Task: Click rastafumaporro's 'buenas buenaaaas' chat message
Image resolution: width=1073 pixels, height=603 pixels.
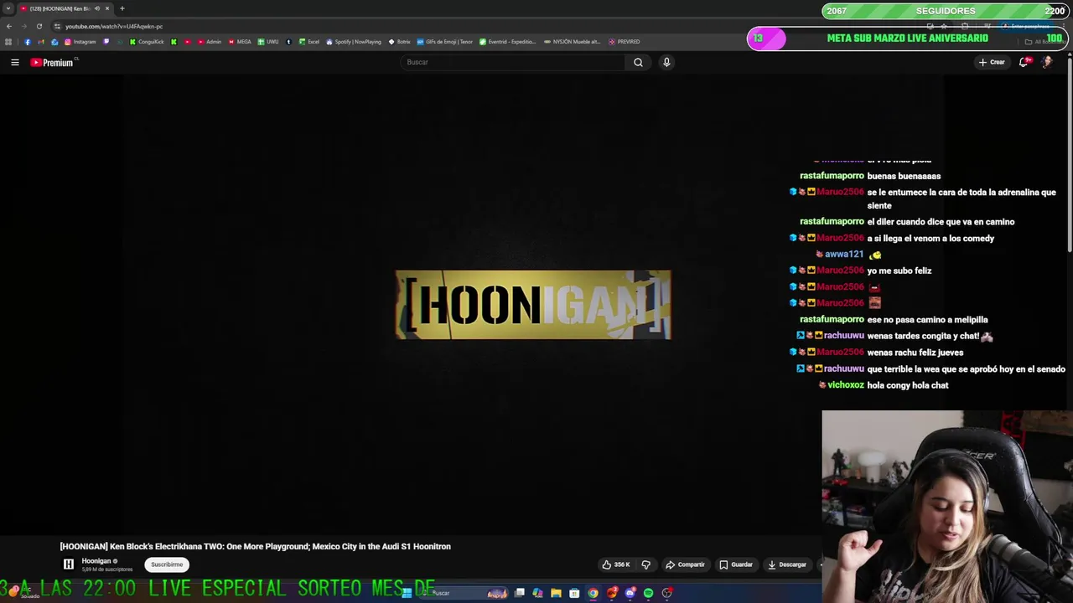Action: (x=904, y=176)
